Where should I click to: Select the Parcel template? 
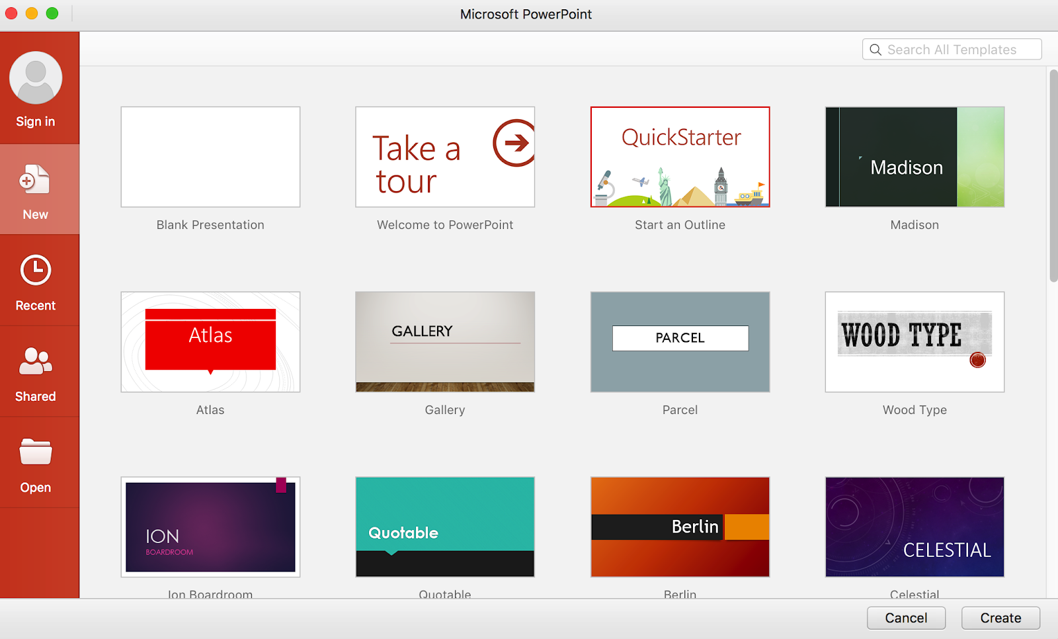(x=680, y=342)
